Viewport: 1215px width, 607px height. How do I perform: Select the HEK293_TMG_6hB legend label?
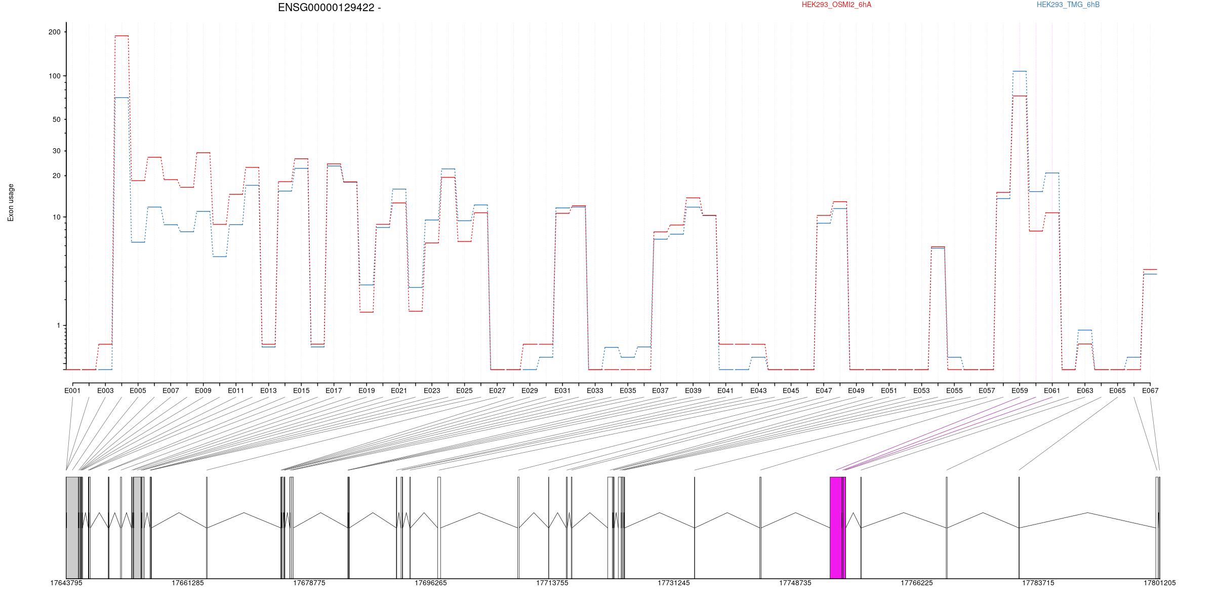tap(1068, 5)
